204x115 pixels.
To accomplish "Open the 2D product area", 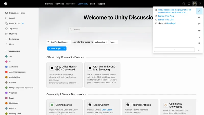I will click(10, 56).
